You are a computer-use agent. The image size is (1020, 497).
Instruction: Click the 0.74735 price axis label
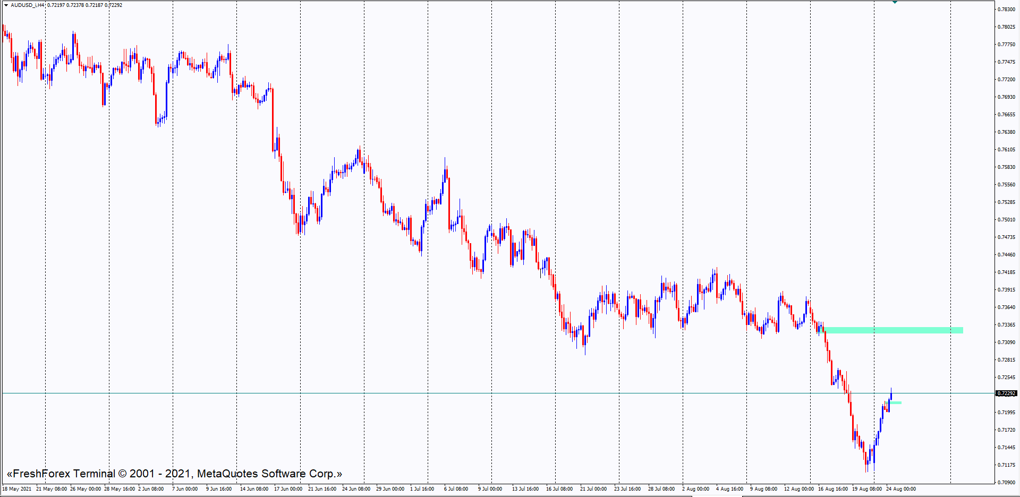[x=1007, y=237]
